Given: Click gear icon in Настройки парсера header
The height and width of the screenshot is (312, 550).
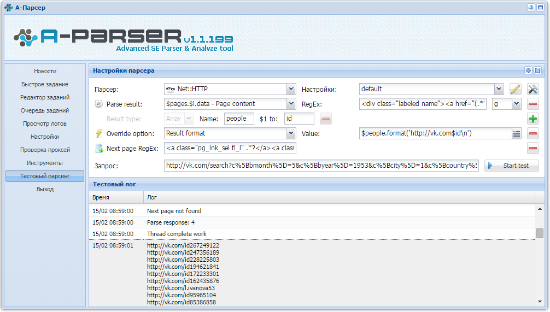Looking at the screenshot, I should (x=528, y=70).
